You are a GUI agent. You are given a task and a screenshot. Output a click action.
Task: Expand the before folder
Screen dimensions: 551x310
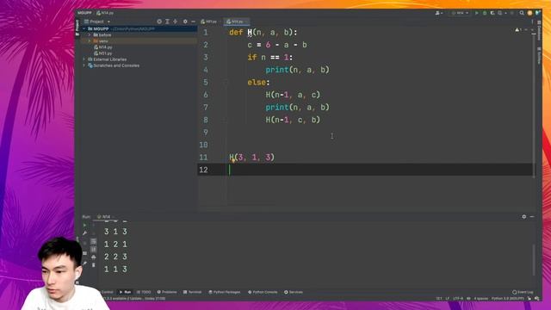point(90,35)
